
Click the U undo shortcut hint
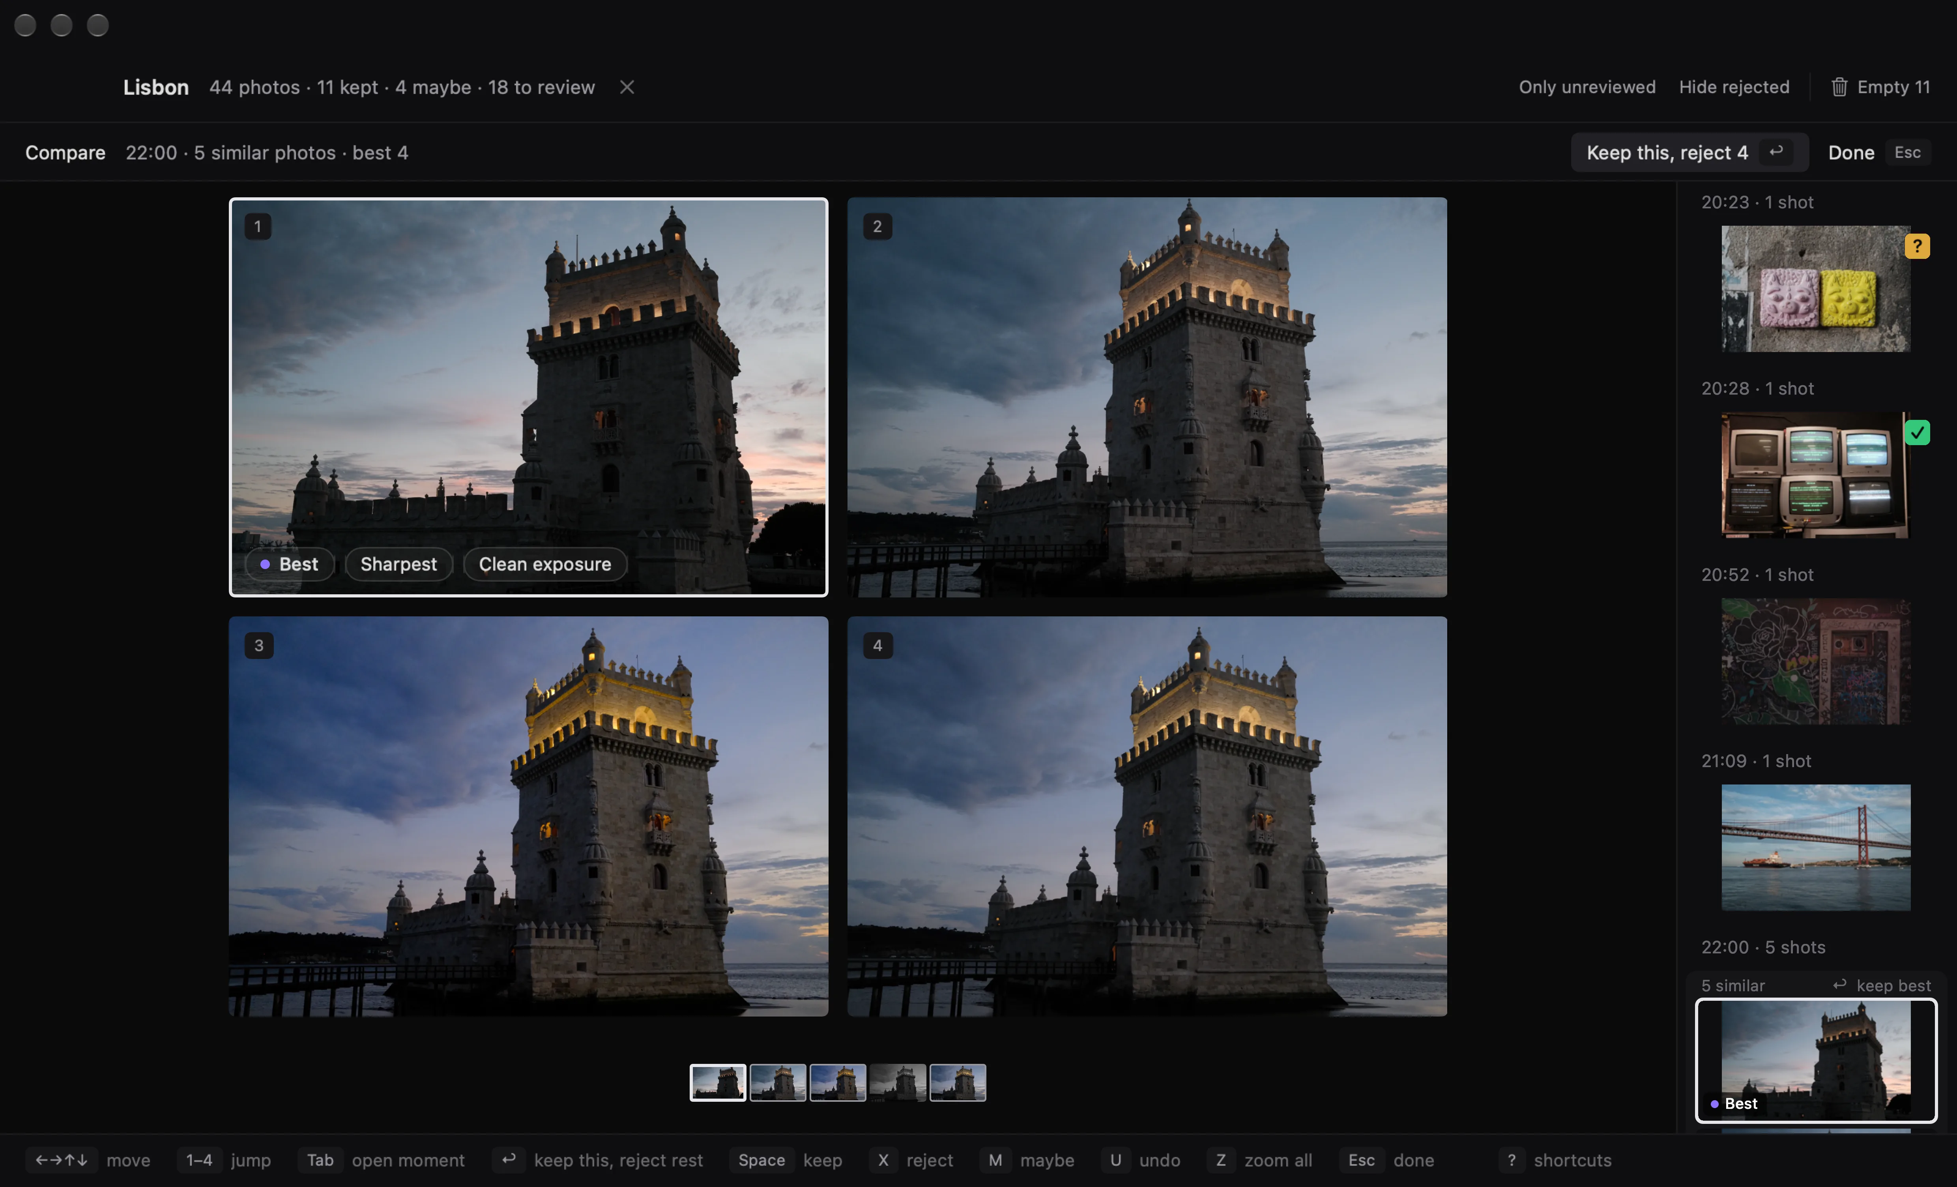tap(1141, 1160)
